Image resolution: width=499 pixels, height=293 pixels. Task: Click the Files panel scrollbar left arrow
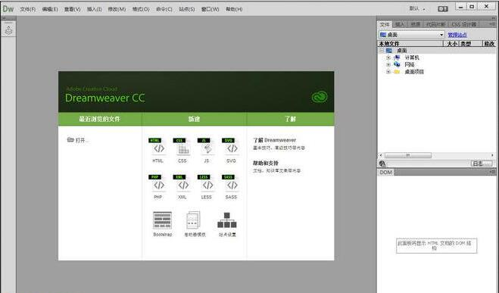381,155
